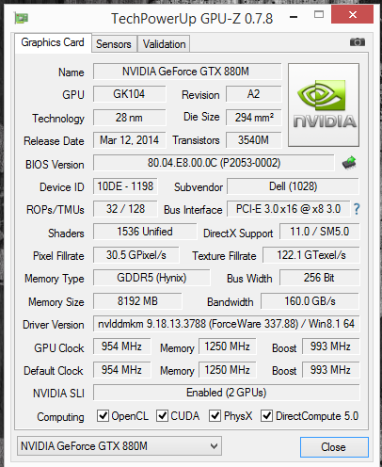Select the Graphics Card tab

[x=53, y=42]
